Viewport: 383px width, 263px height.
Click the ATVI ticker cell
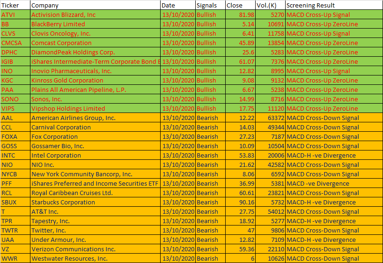tap(15, 15)
